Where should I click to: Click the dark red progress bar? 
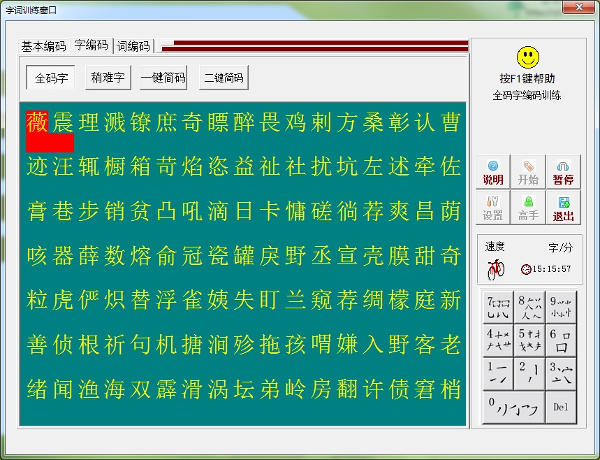click(315, 45)
